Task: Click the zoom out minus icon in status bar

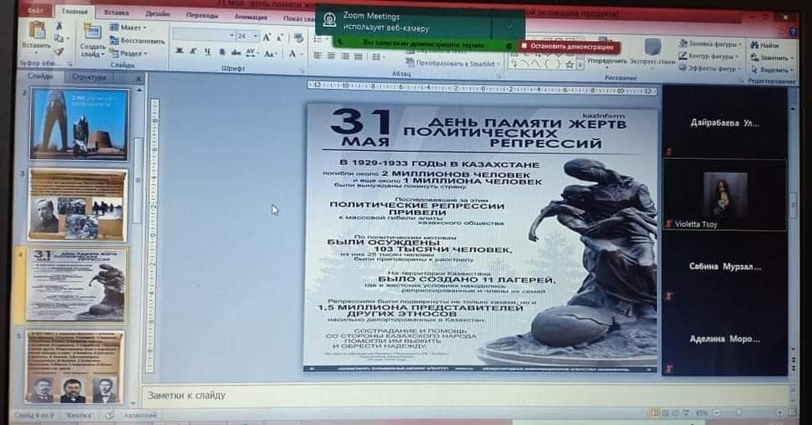Action: tap(717, 413)
